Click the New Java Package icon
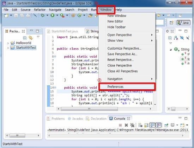The image size is (194, 148). pos(73,15)
